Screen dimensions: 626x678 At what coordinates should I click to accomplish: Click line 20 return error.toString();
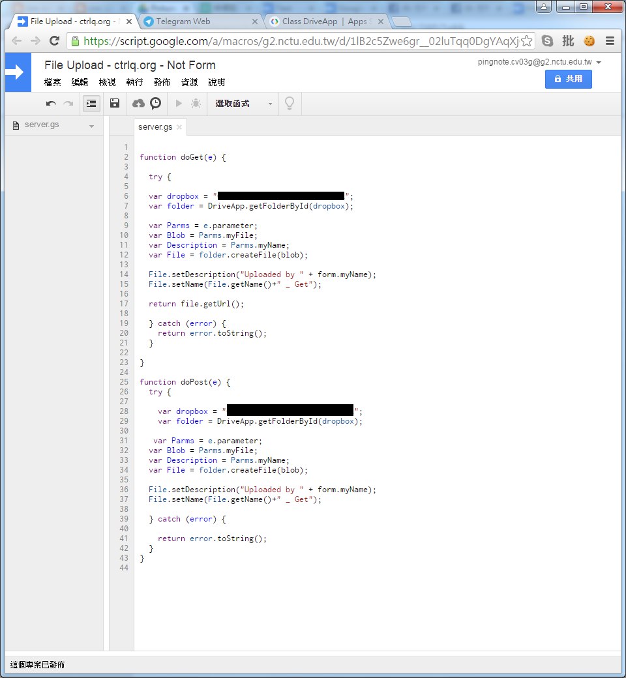click(x=212, y=333)
